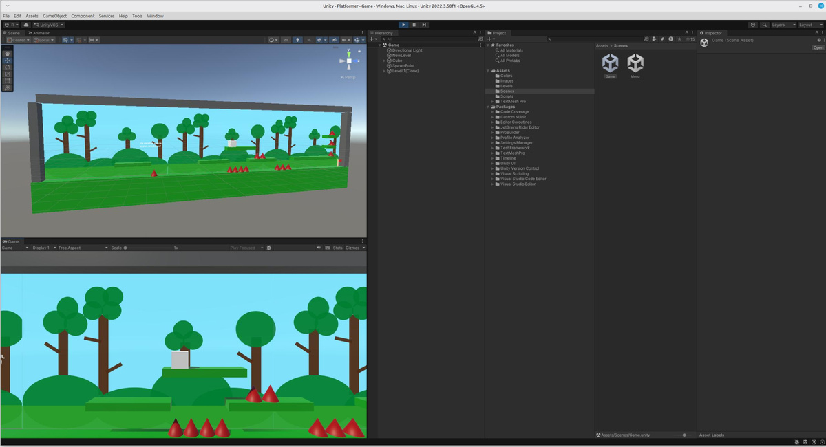Click Assets in the breadcrumb path
Screen dimensions: 826x447
tap(602, 45)
